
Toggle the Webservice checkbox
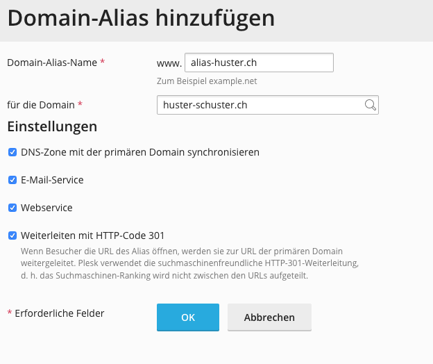[12, 208]
